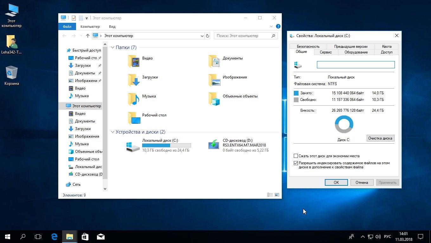Switch to the Безопасность tab
The image size is (431, 243).
pyautogui.click(x=308, y=47)
